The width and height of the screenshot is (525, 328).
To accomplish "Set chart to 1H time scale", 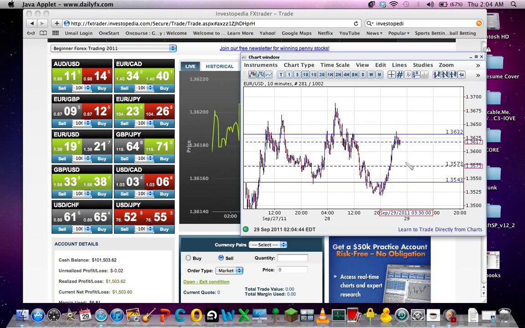I will point(330,75).
